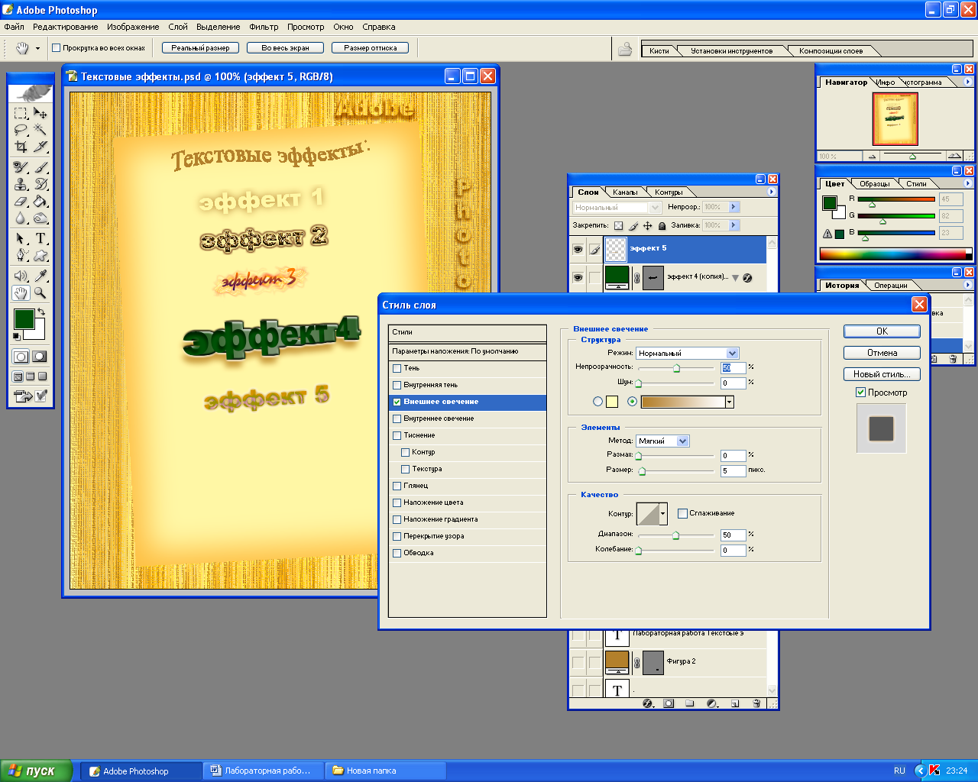Screen dimensions: 978x782
Task: Enable the Тиснение checkbox
Action: coord(397,435)
